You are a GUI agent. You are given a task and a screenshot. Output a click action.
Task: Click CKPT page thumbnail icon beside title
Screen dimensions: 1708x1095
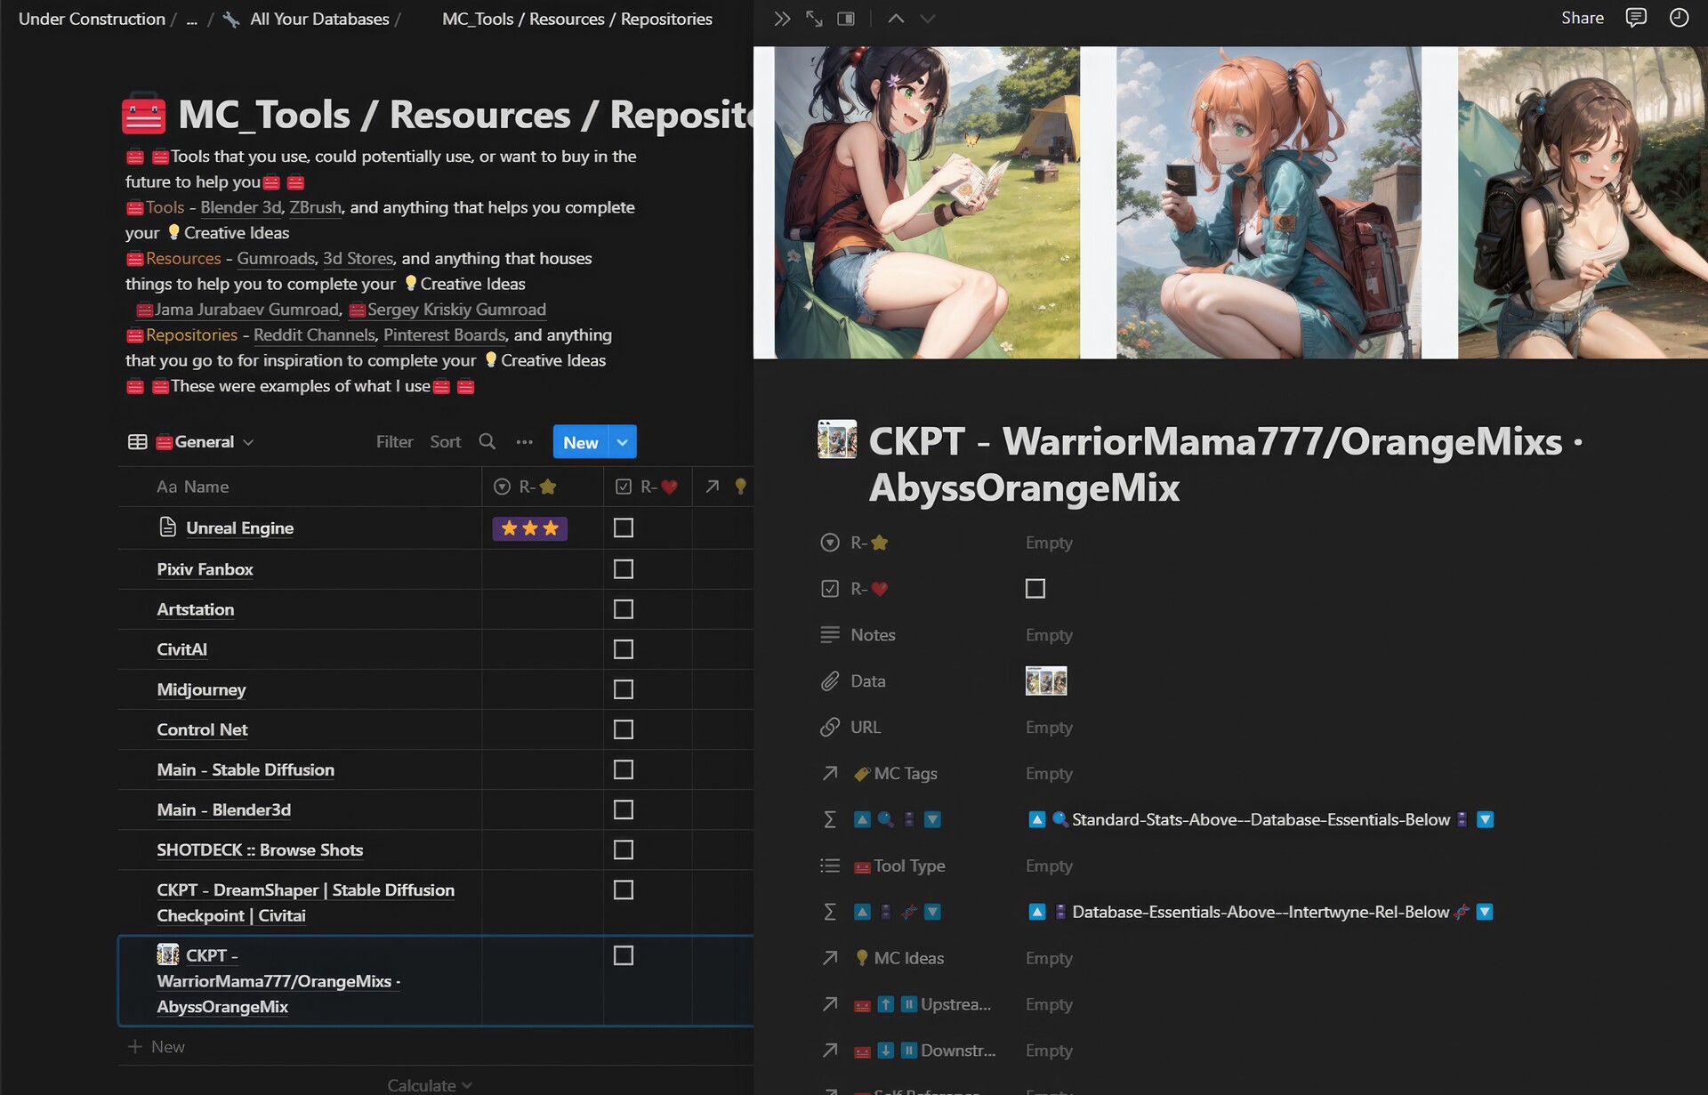point(837,439)
